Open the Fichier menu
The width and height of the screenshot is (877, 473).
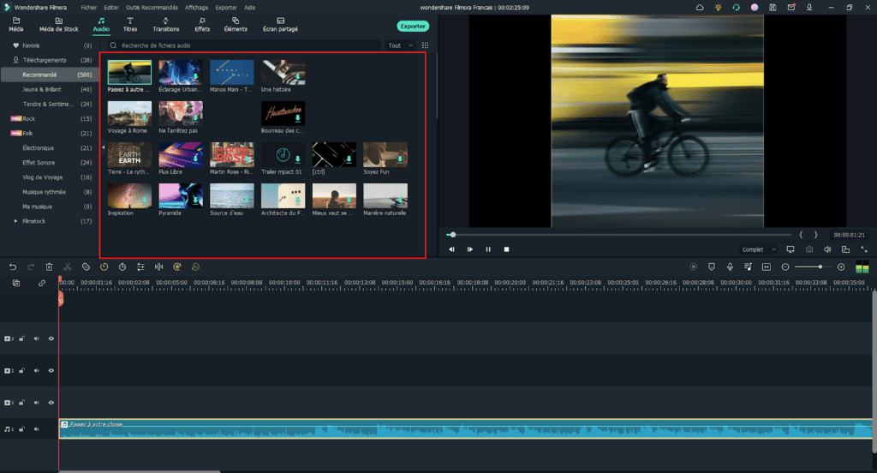click(89, 7)
